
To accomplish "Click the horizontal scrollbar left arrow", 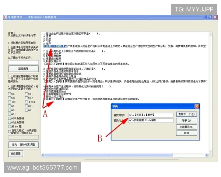I will (43, 155).
